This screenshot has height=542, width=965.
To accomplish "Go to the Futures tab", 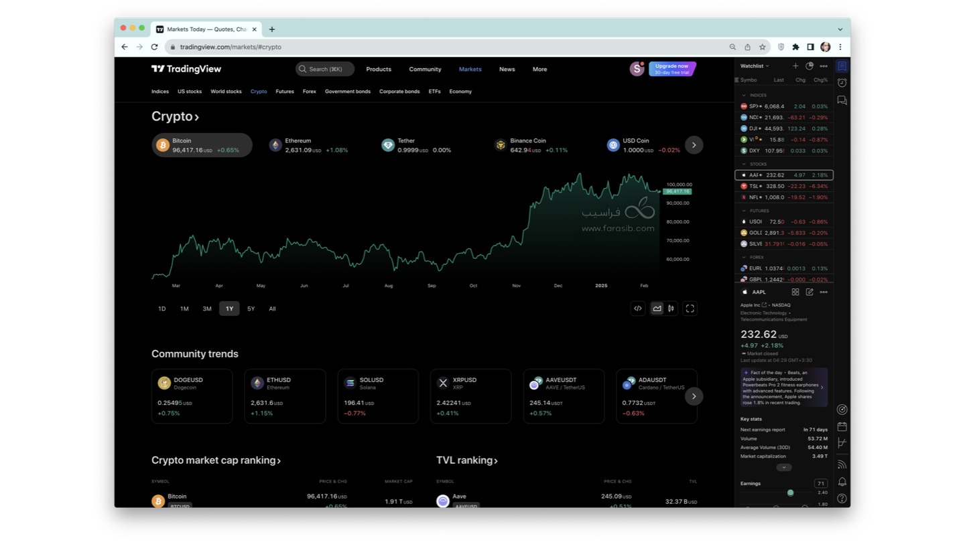I will (285, 92).
